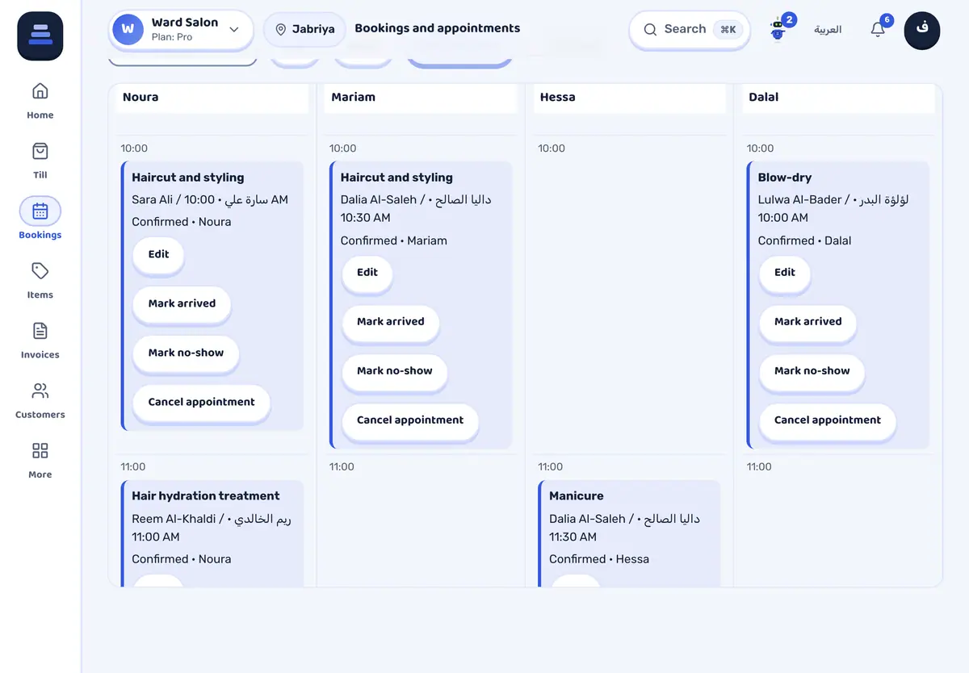Edit Sara Ali's haircut appointment
The image size is (969, 673).
158,255
